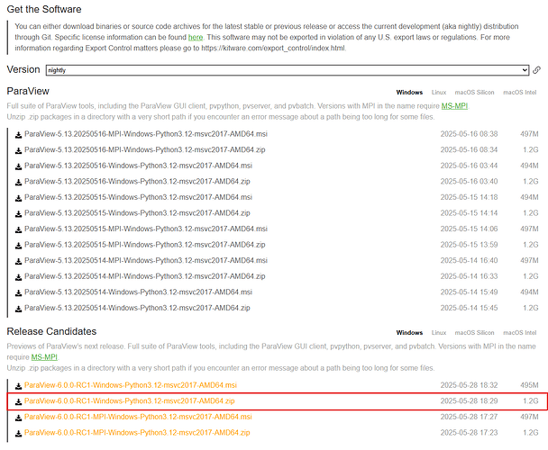Viewport: 548px width, 450px height.
Task: Select Linux tab in ParaView section
Action: (x=439, y=93)
